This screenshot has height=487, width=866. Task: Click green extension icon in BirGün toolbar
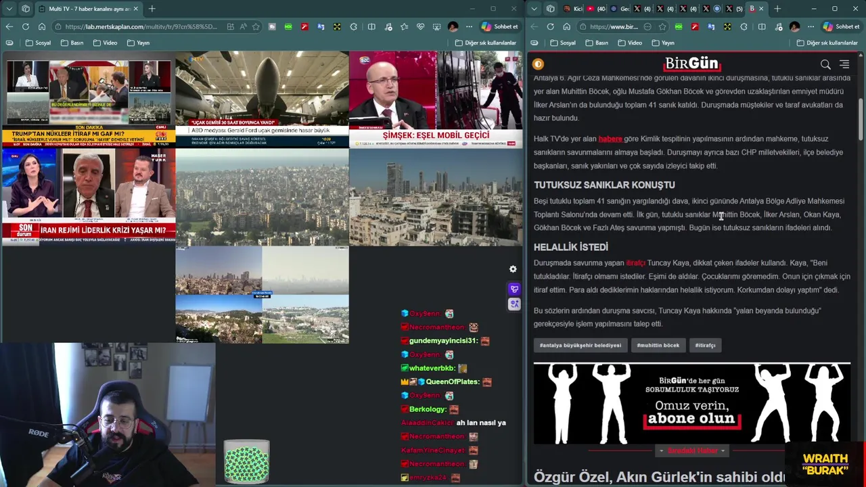(679, 26)
